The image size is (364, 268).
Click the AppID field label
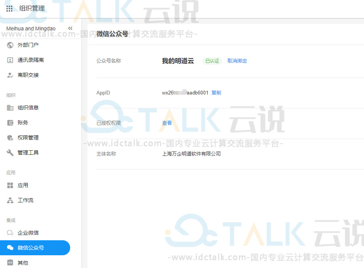click(103, 93)
